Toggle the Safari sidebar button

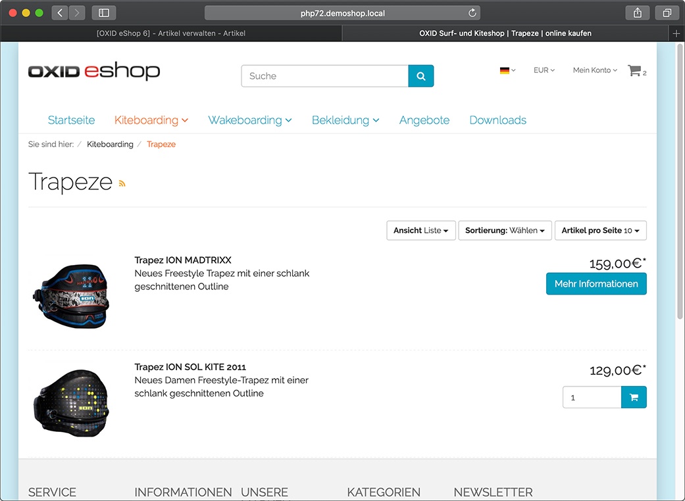point(103,13)
